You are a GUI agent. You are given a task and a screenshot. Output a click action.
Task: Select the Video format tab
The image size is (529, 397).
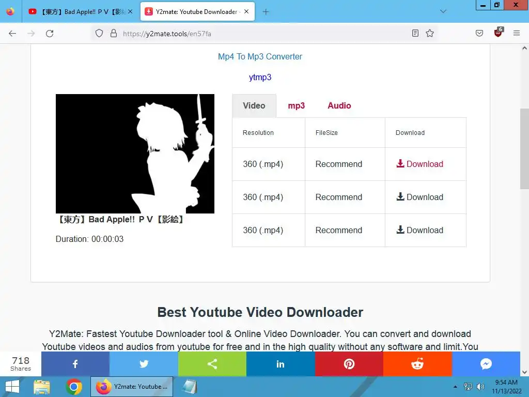pyautogui.click(x=254, y=105)
